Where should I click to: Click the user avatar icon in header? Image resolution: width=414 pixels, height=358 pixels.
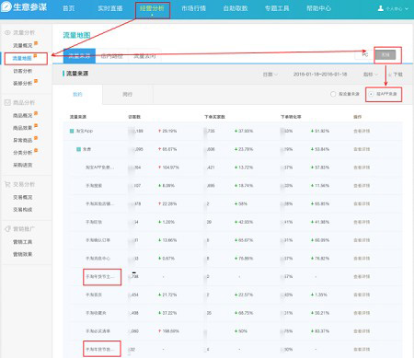(381, 8)
